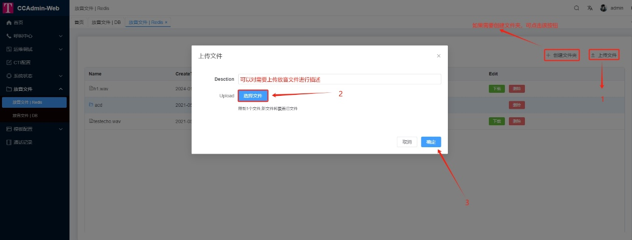Click the 运维调试 sidebar icon

pos(9,49)
